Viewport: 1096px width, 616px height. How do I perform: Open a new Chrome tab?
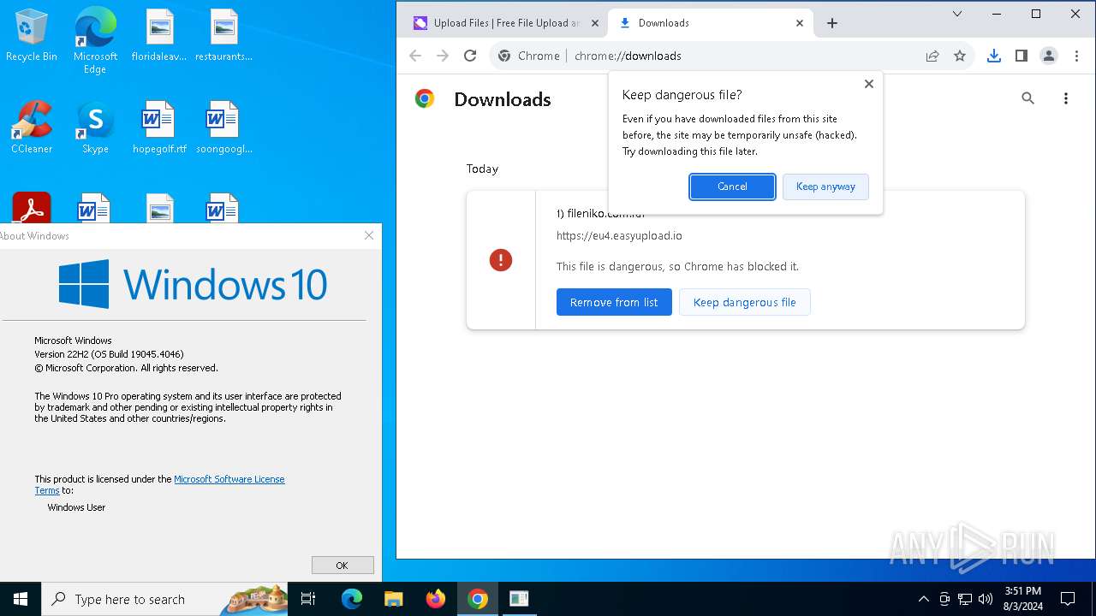pos(832,23)
